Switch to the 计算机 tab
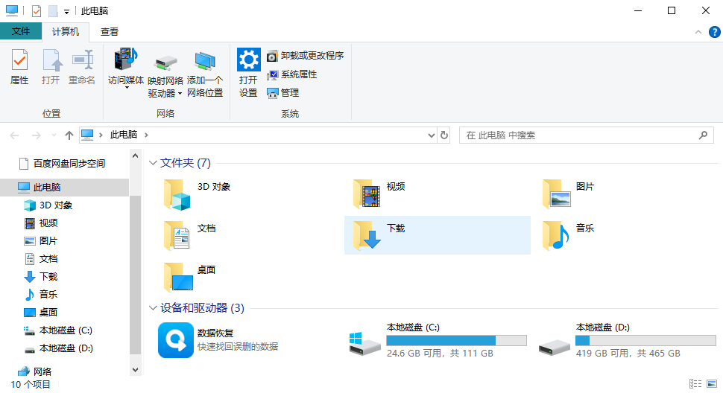The height and width of the screenshot is (393, 723). pos(66,32)
